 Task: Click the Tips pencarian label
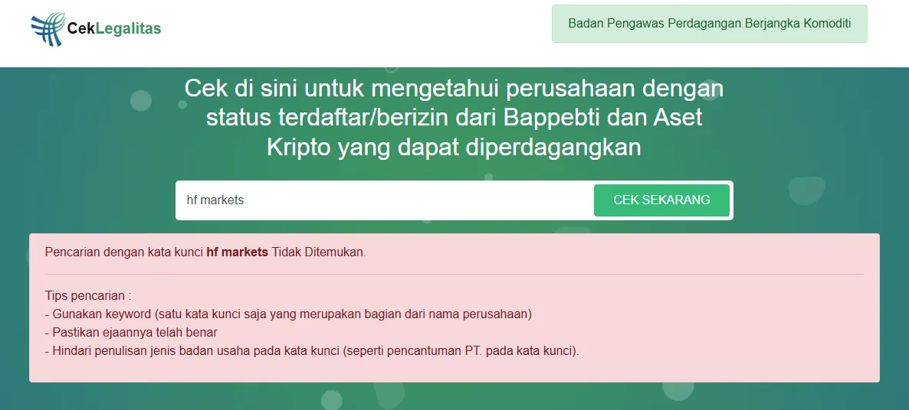[x=88, y=295]
